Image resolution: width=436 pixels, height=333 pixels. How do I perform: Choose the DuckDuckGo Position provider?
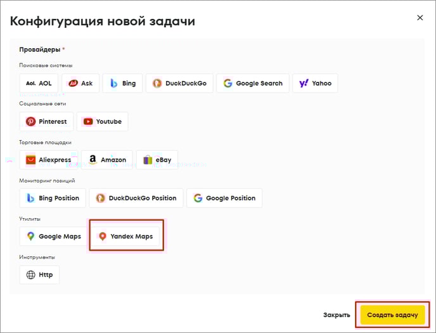coord(136,198)
